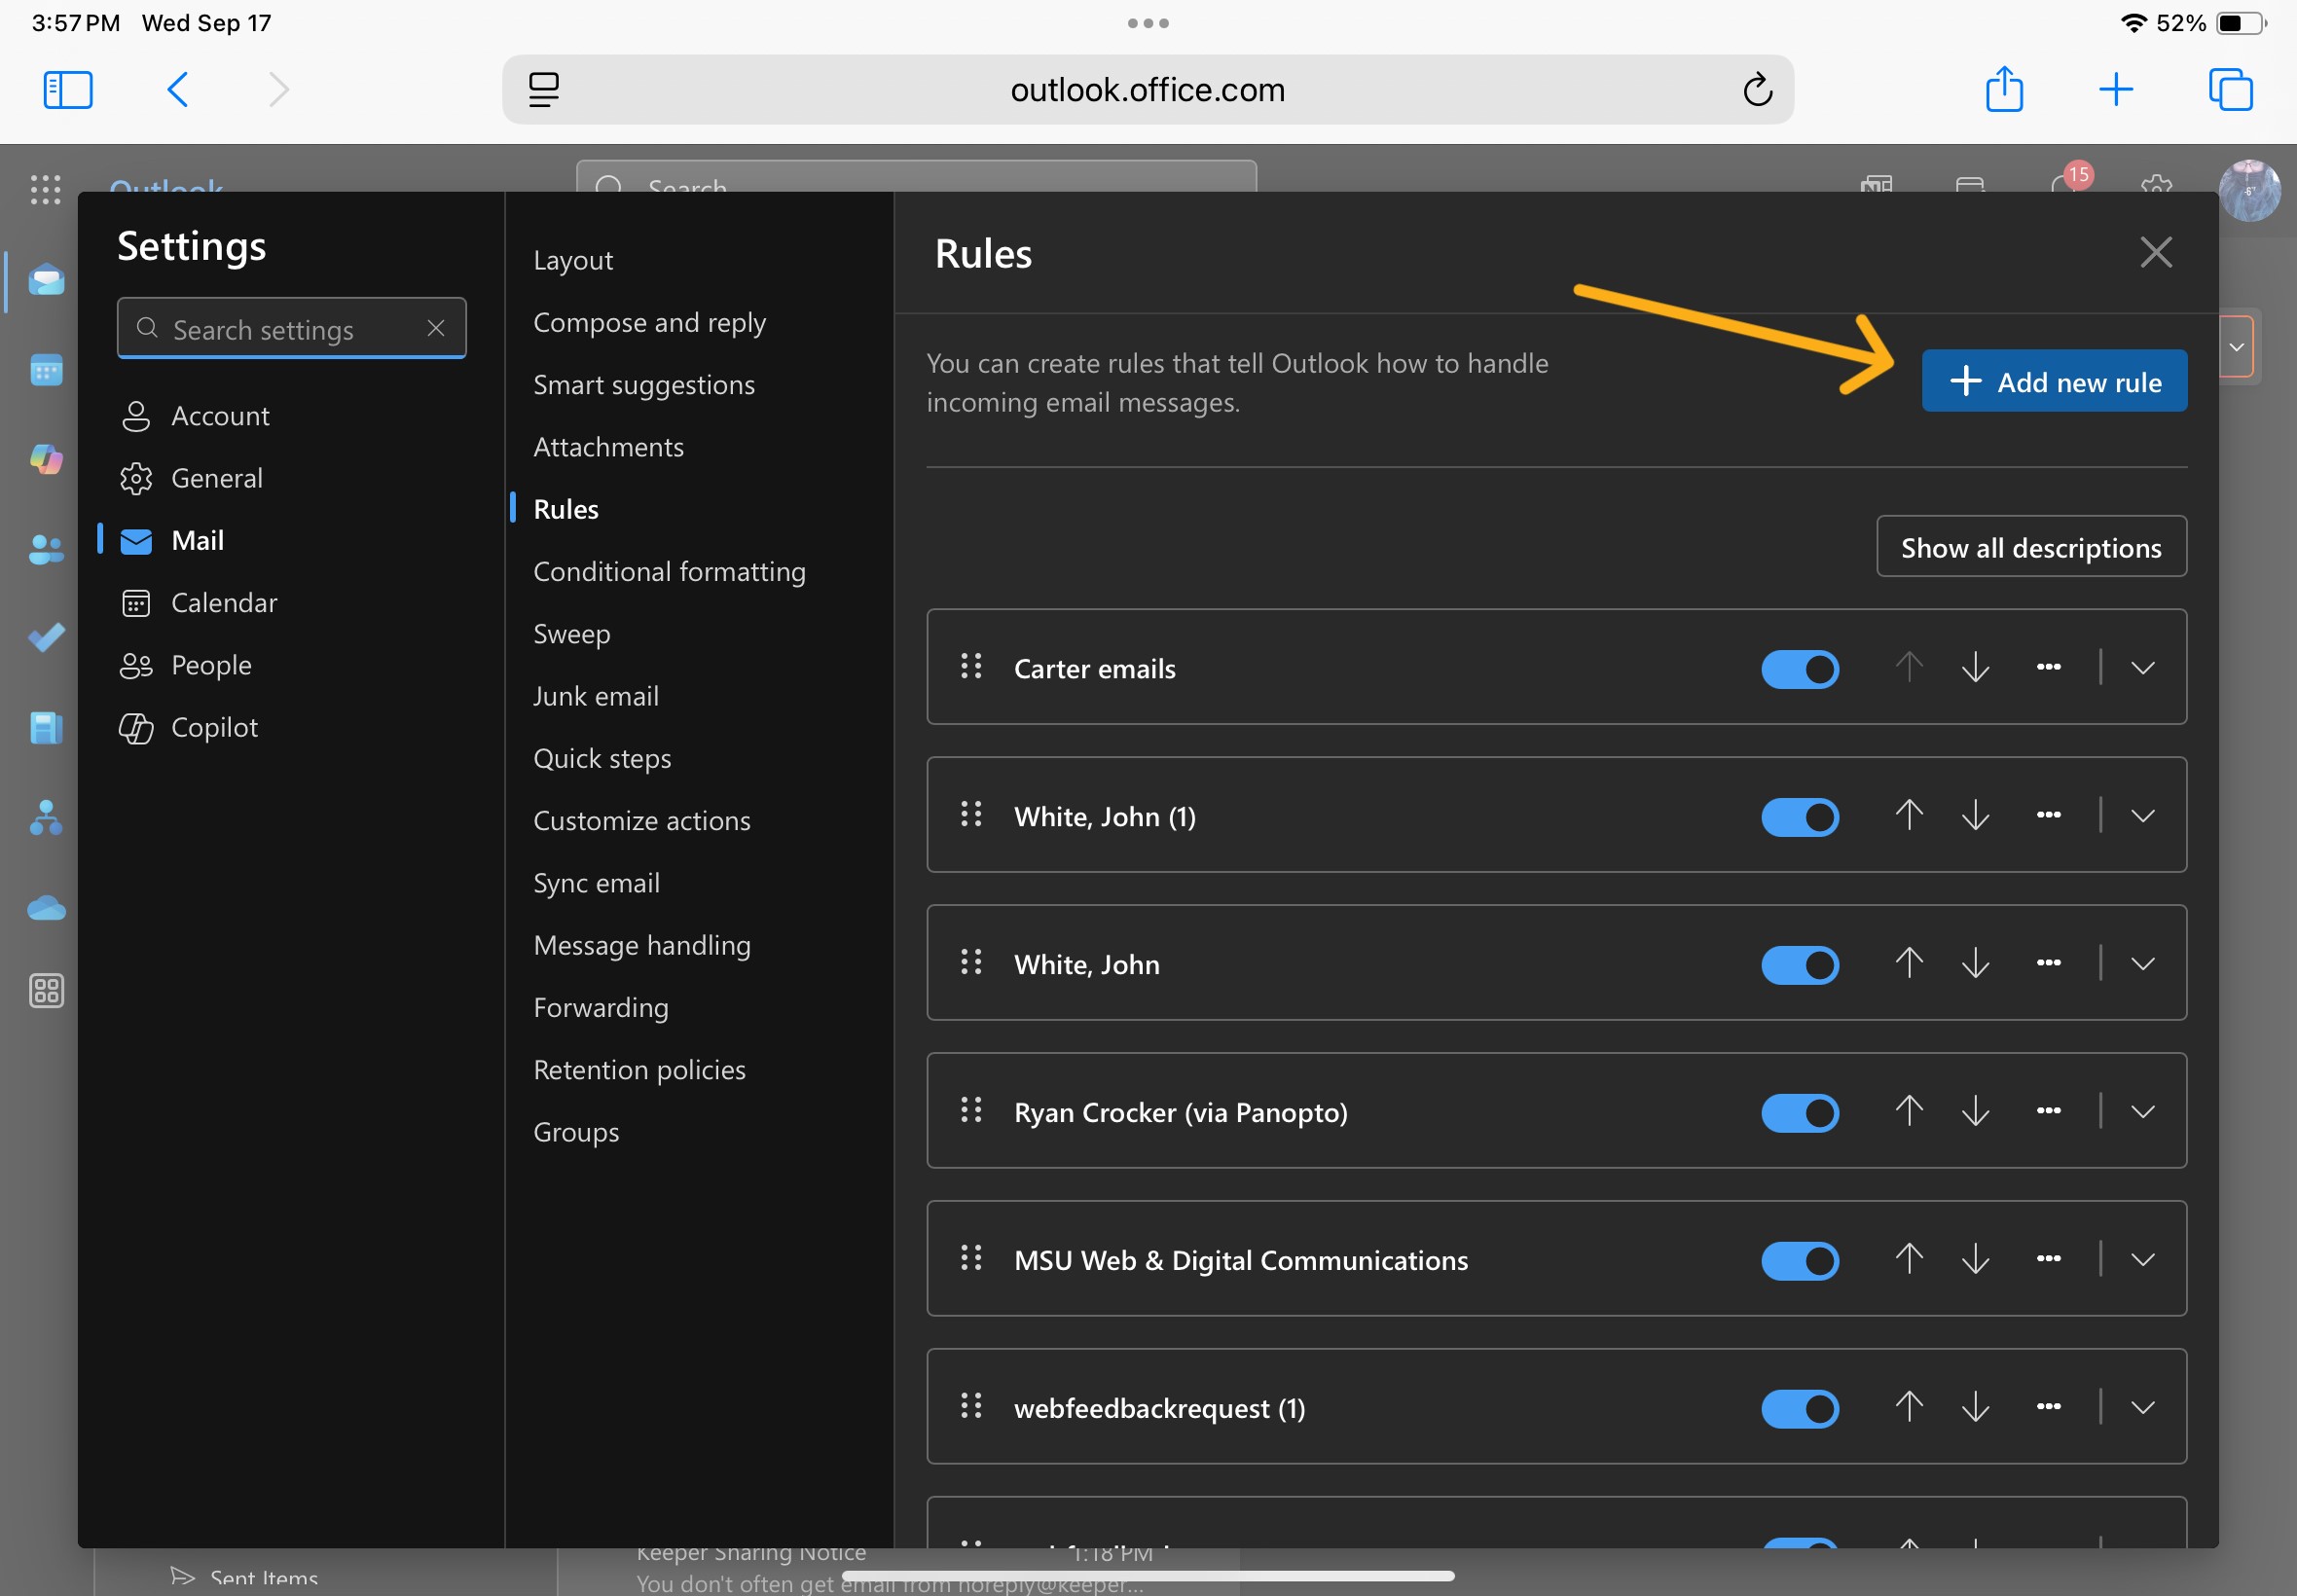Screen dimensions: 2297x1596
Task: Open the People app icon
Action: 45,549
